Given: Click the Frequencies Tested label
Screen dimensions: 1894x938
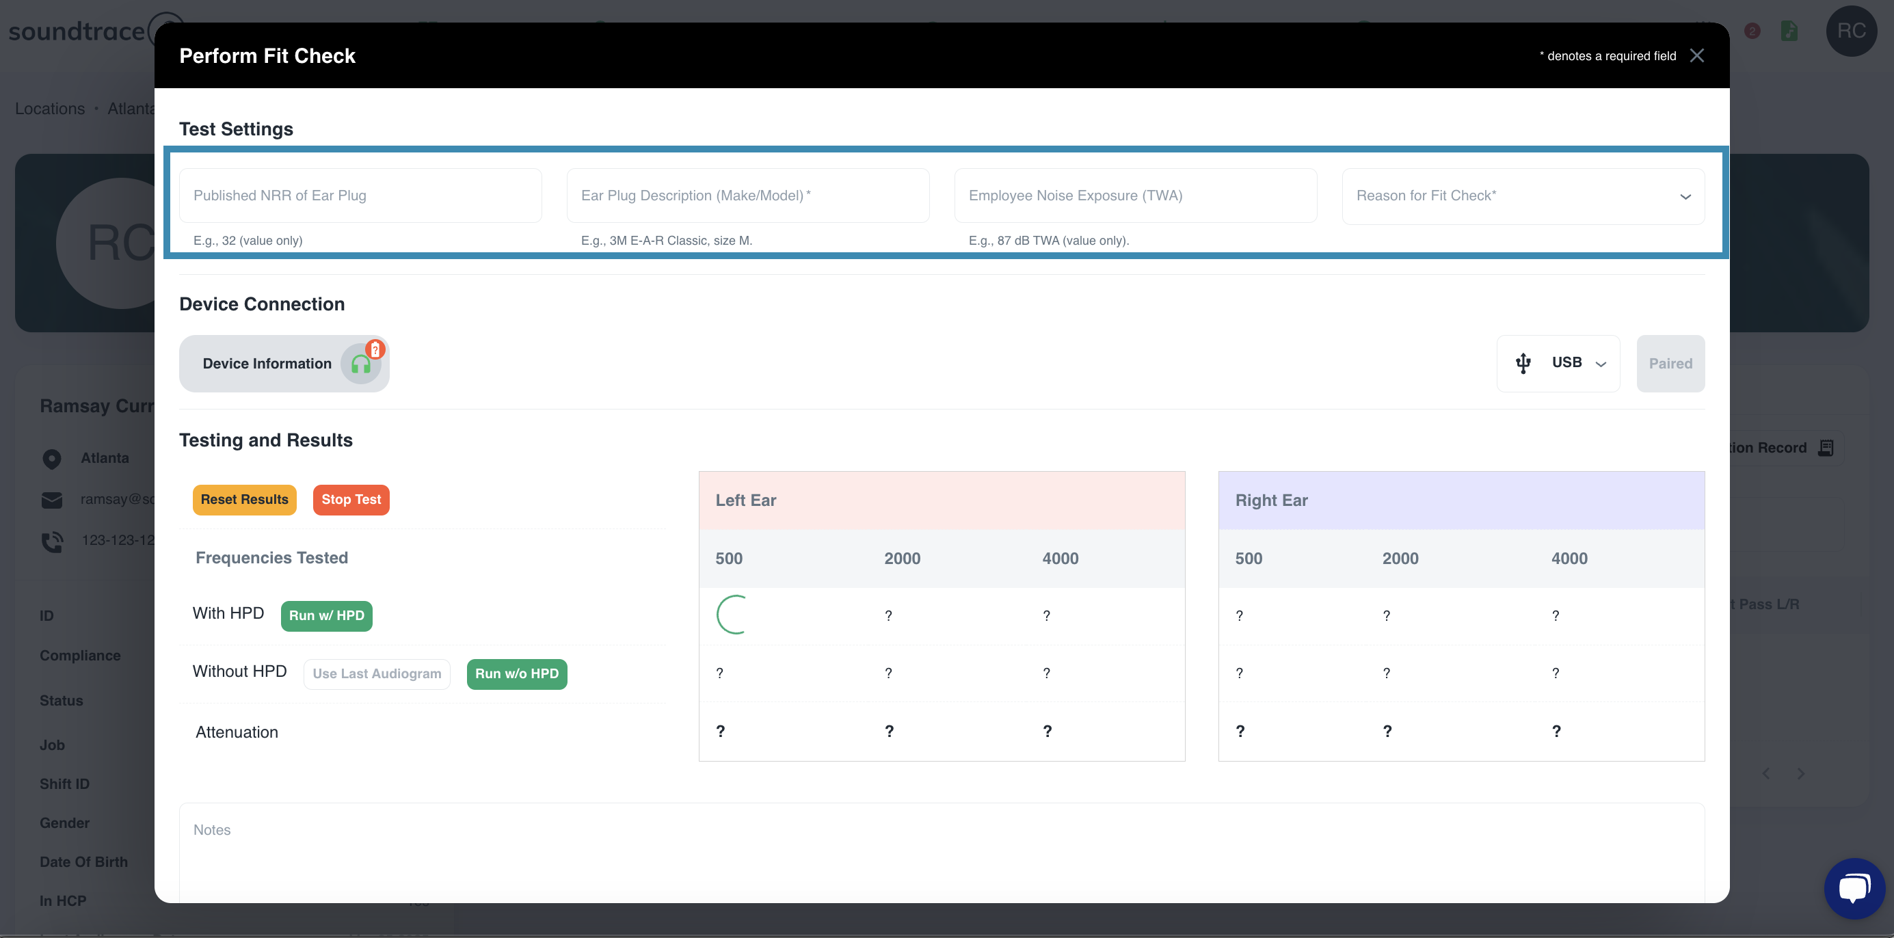Looking at the screenshot, I should tap(271, 558).
